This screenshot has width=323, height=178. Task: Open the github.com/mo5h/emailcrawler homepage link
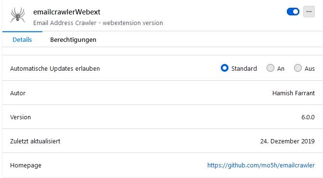point(261,165)
